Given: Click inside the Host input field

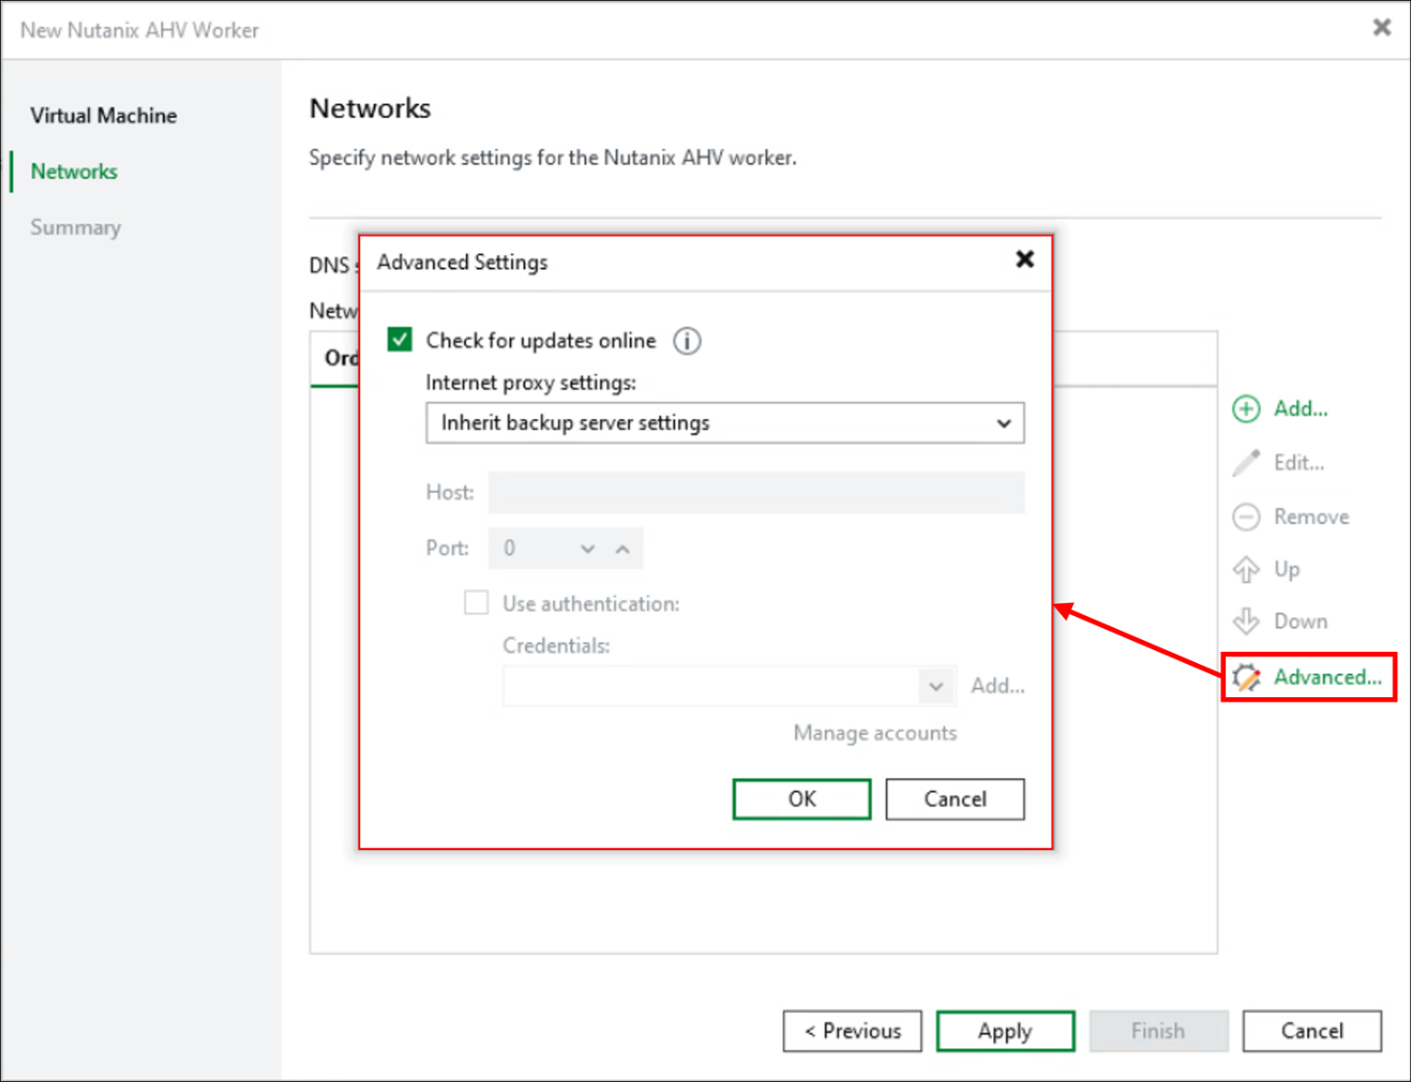Looking at the screenshot, I should pos(755,493).
